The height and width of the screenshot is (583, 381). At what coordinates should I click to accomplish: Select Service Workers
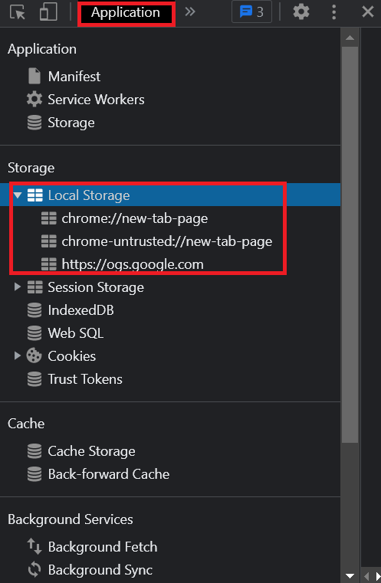(x=96, y=100)
